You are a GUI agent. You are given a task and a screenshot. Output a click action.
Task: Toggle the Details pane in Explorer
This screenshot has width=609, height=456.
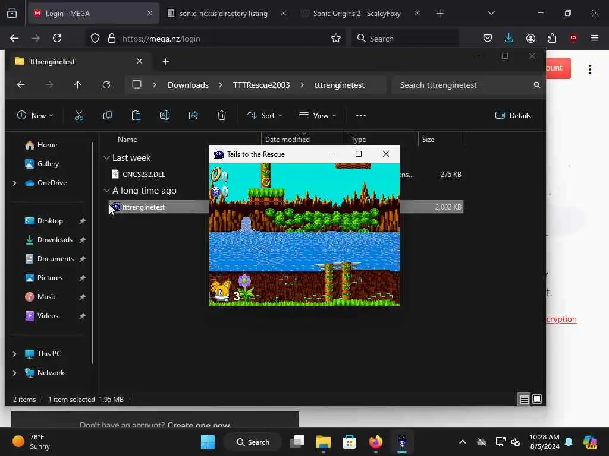click(x=513, y=116)
